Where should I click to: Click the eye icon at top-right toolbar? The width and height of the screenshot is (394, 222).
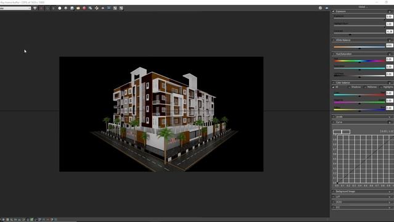(x=327, y=8)
